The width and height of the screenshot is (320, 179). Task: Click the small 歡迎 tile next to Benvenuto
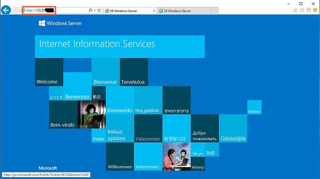(x=99, y=93)
